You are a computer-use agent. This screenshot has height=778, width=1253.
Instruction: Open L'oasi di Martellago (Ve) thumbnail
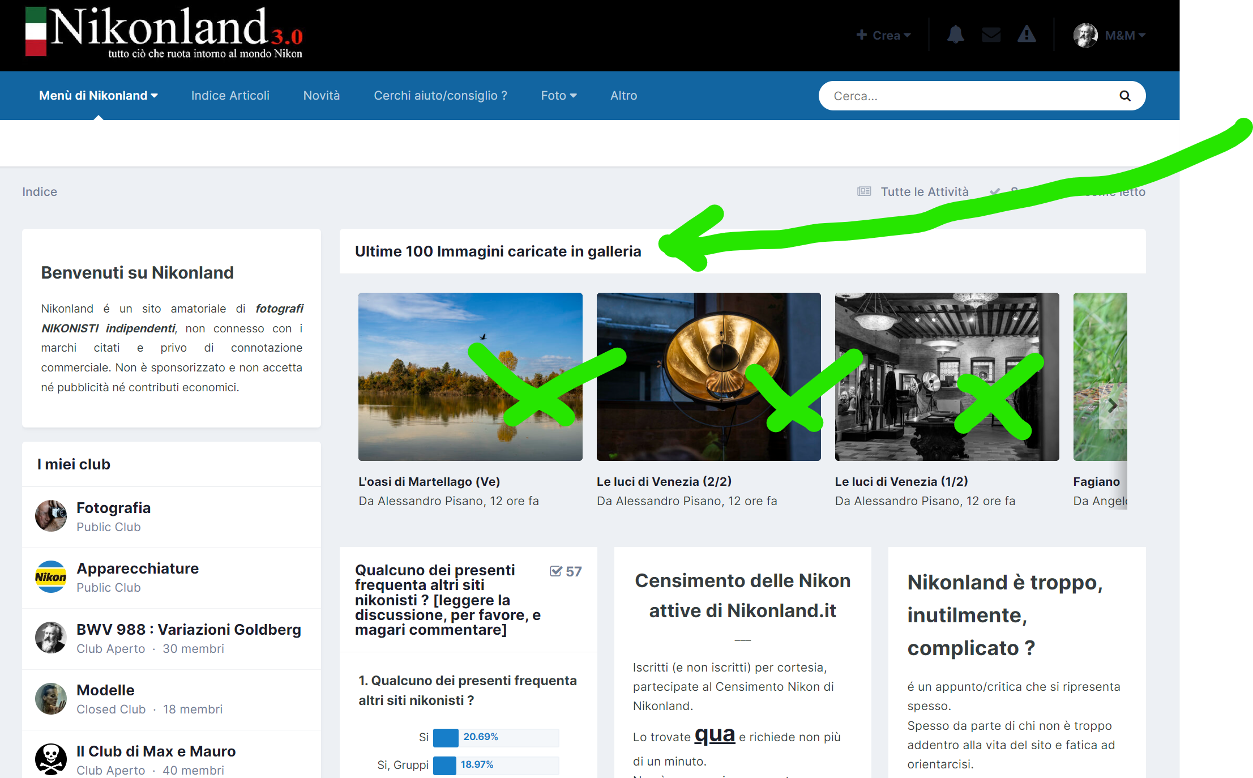(x=470, y=377)
